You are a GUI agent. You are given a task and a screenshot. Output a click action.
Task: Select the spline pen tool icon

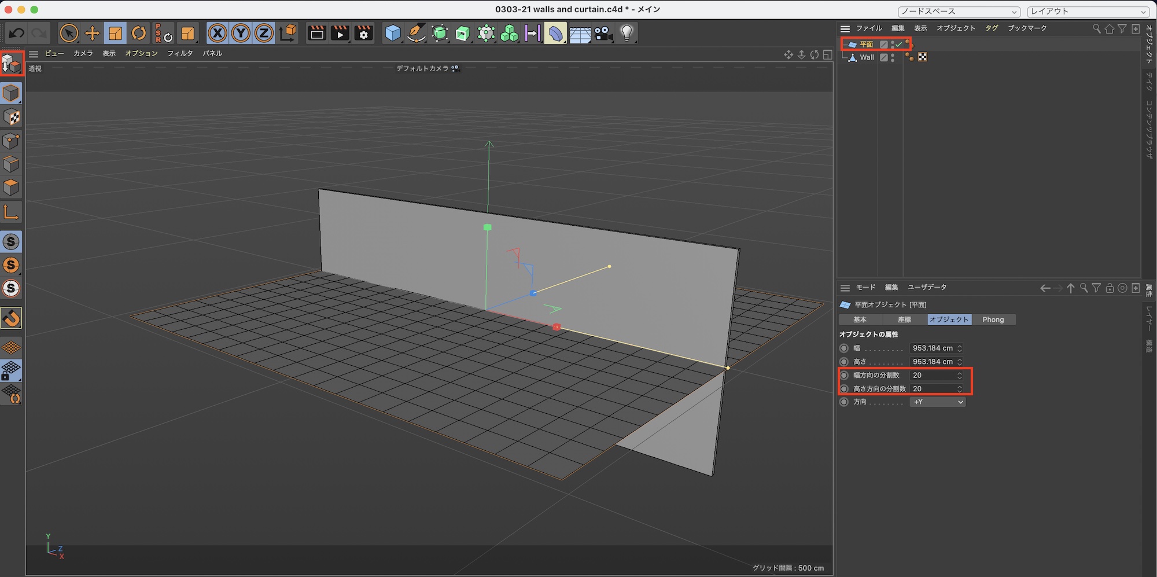coord(416,34)
